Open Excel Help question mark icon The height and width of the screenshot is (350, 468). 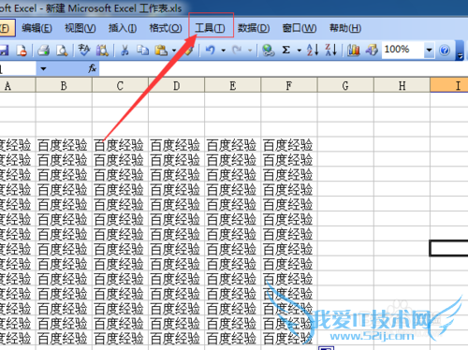(445, 51)
